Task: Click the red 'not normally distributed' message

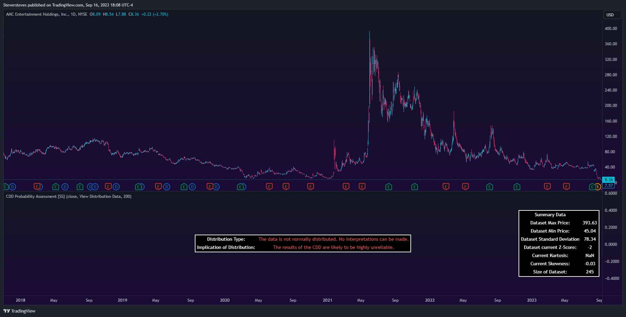Action: point(333,239)
